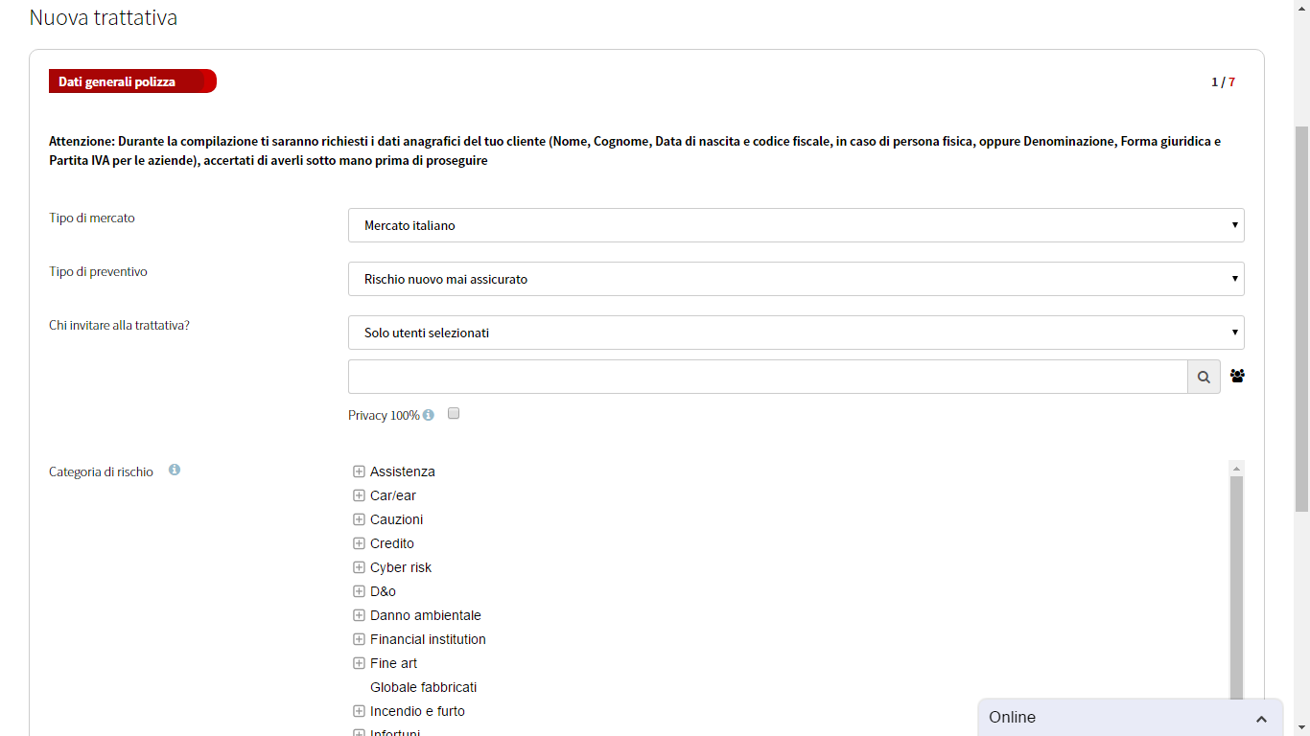Click the user group icon

click(1237, 377)
